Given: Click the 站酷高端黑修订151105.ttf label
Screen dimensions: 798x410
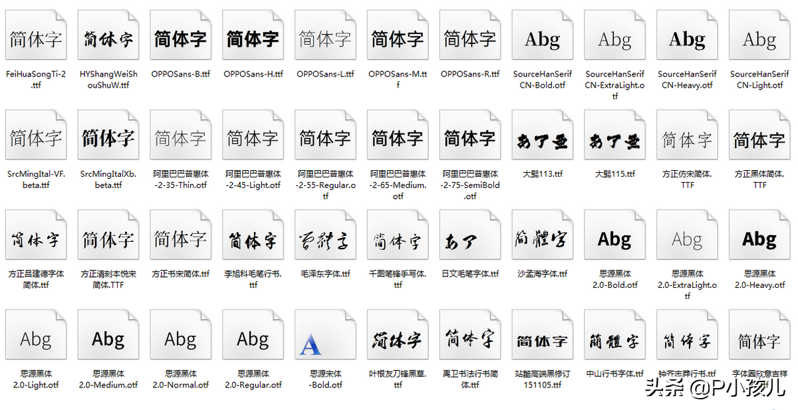Looking at the screenshot, I should 543,379.
